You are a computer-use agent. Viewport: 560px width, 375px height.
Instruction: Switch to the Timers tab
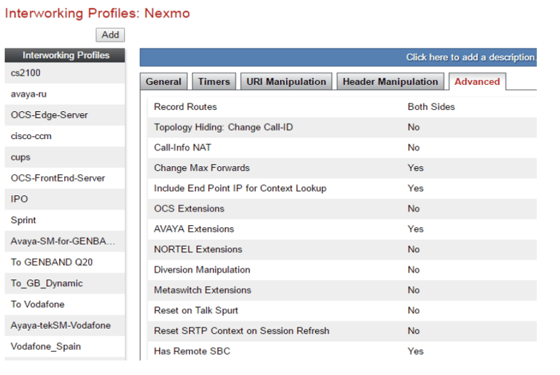pyautogui.click(x=214, y=81)
